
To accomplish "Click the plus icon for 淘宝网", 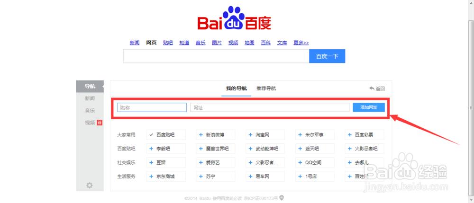I will [250, 135].
